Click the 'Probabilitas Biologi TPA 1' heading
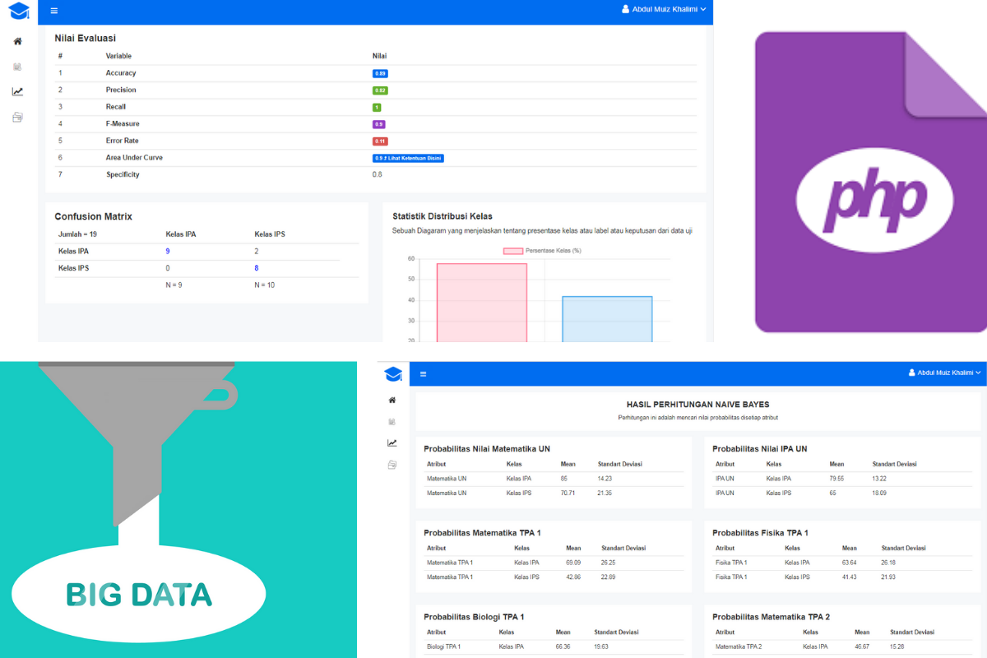The width and height of the screenshot is (987, 658). point(474,617)
